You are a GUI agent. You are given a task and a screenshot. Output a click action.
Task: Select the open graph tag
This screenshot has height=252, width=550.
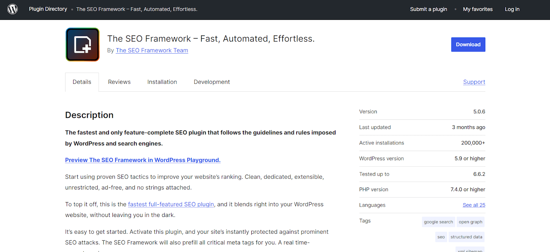pos(470,222)
